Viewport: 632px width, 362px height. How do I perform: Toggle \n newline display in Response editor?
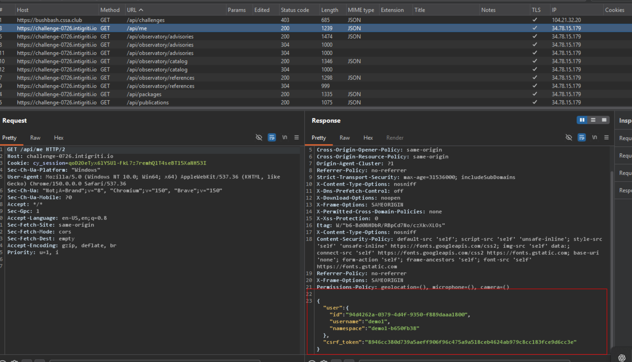594,137
